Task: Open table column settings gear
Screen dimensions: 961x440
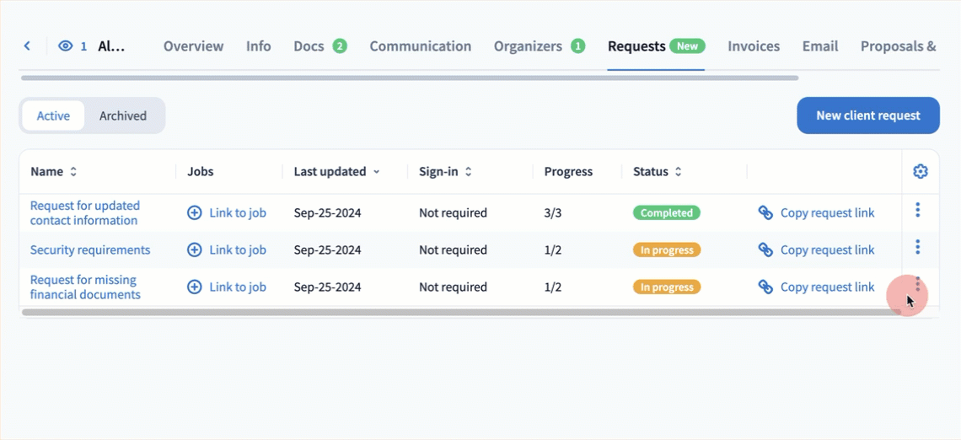Action: 920,172
